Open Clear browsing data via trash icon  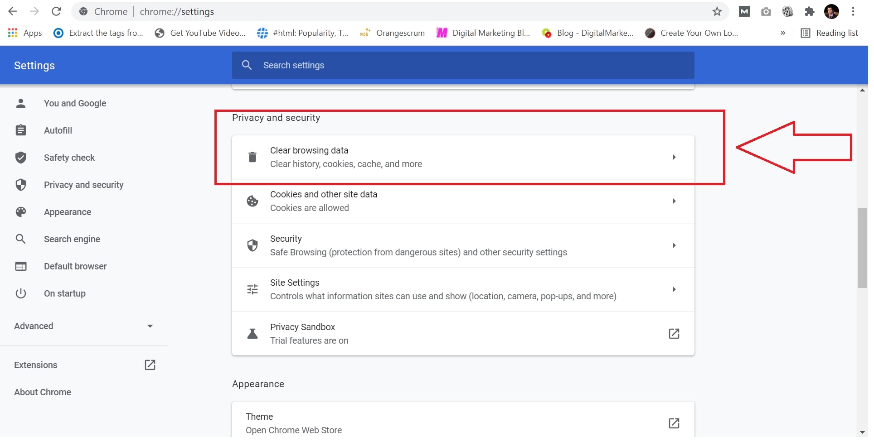click(252, 157)
